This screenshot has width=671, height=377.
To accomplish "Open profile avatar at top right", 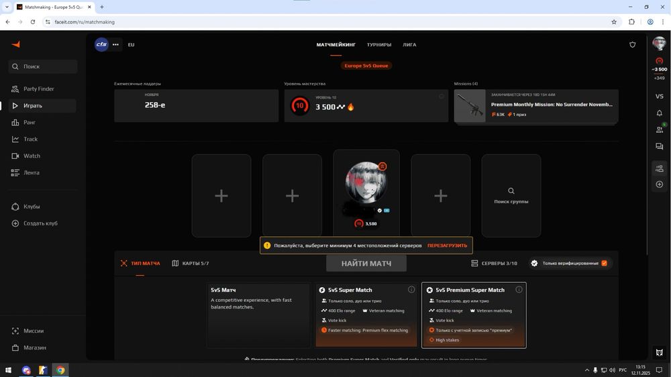I will (659, 44).
